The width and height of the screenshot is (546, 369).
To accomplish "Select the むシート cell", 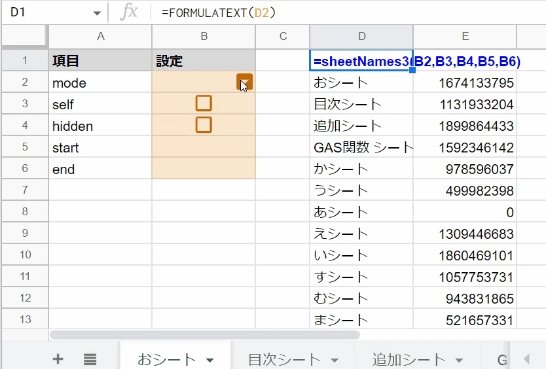I will tap(361, 298).
